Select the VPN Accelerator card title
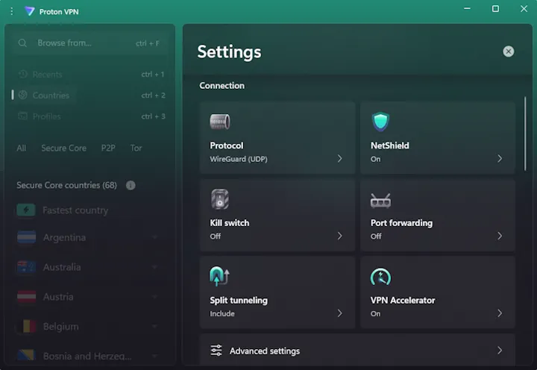The image size is (537, 370). point(403,300)
